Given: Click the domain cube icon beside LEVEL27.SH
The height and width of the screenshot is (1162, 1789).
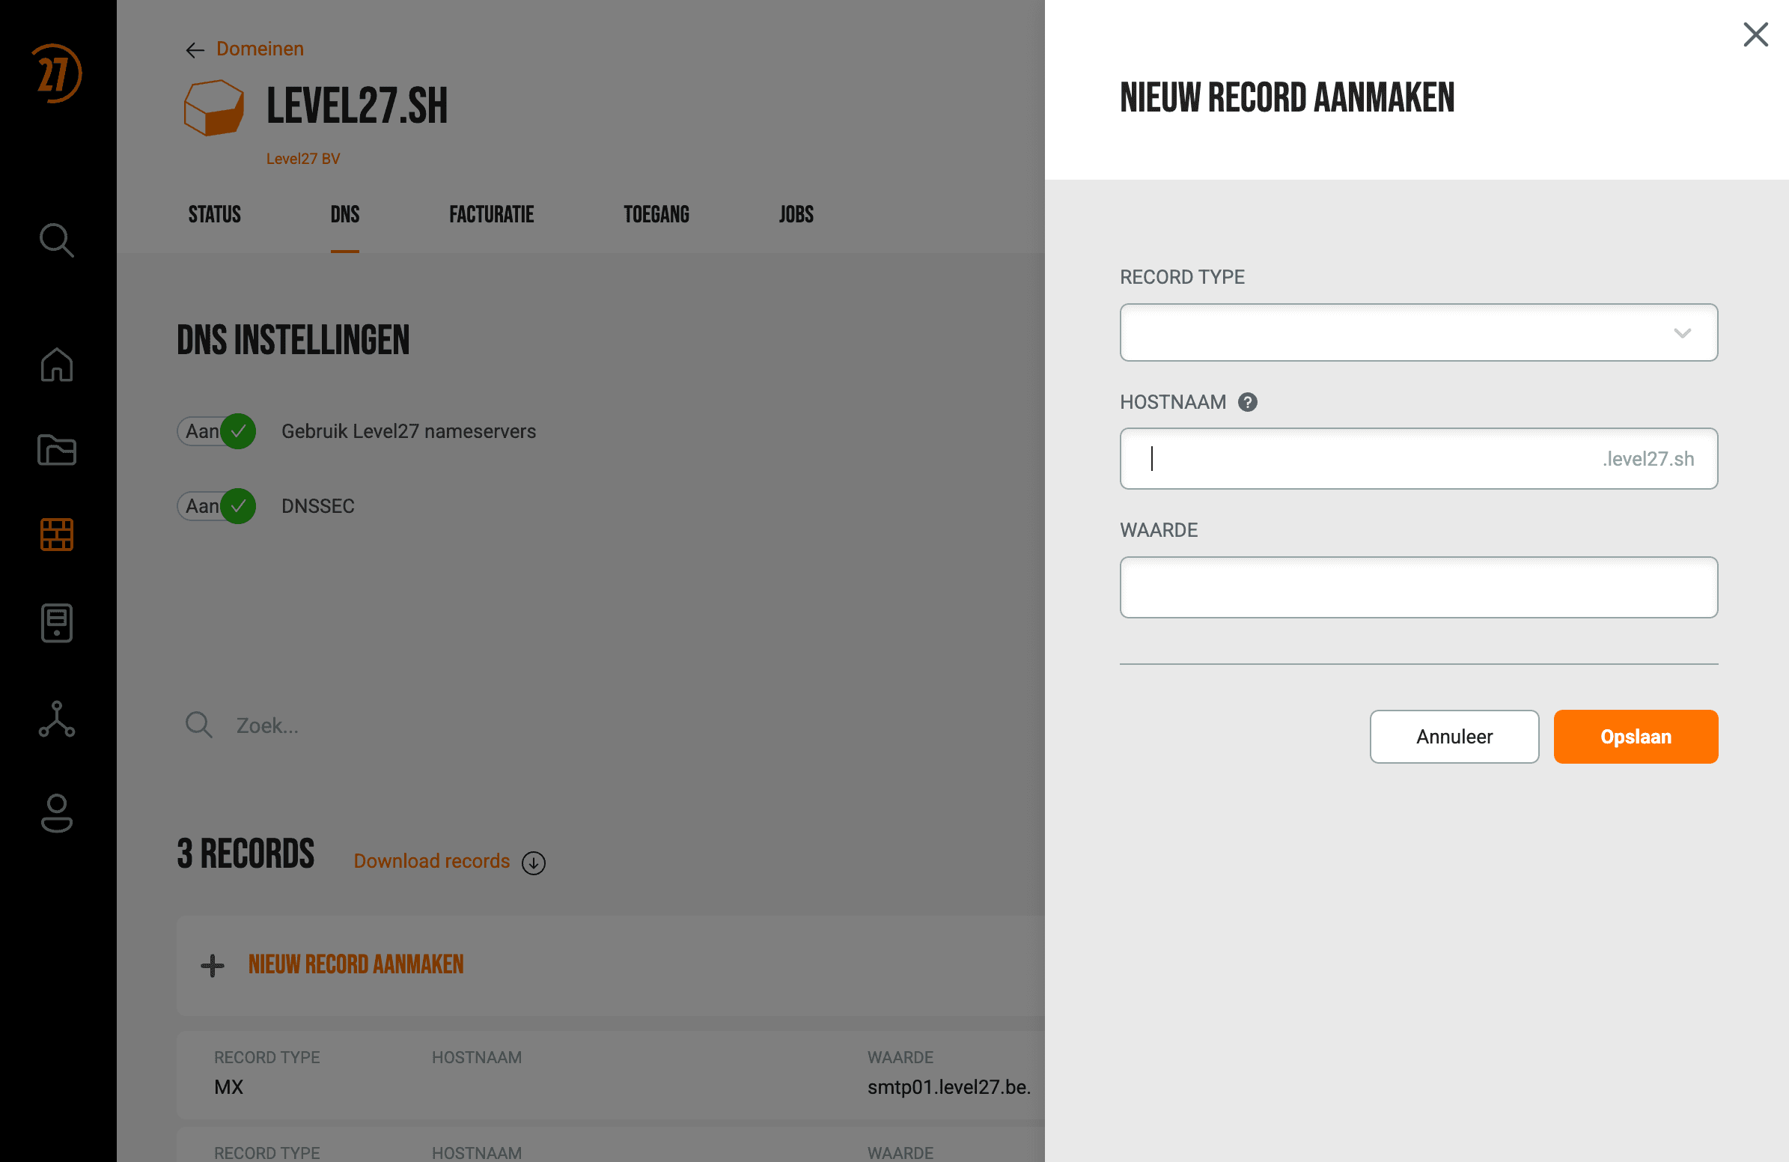Looking at the screenshot, I should tap(214, 108).
